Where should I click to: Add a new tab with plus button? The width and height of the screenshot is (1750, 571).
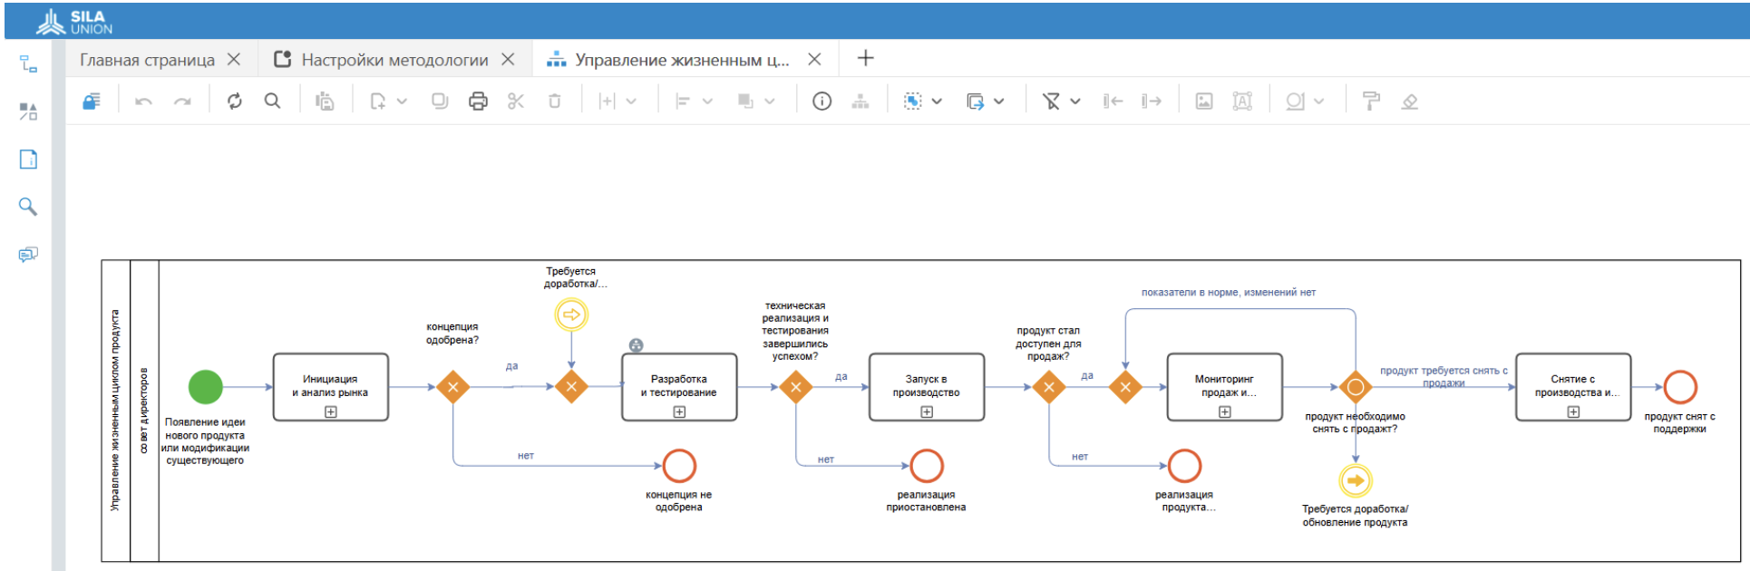pos(866,59)
